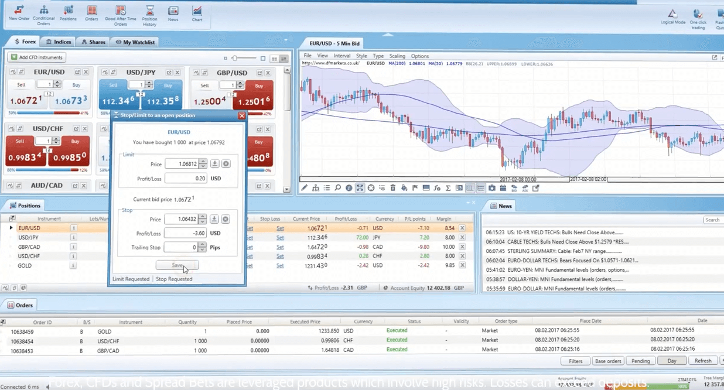
Task: Save the stop/limit settings
Action: 177,265
